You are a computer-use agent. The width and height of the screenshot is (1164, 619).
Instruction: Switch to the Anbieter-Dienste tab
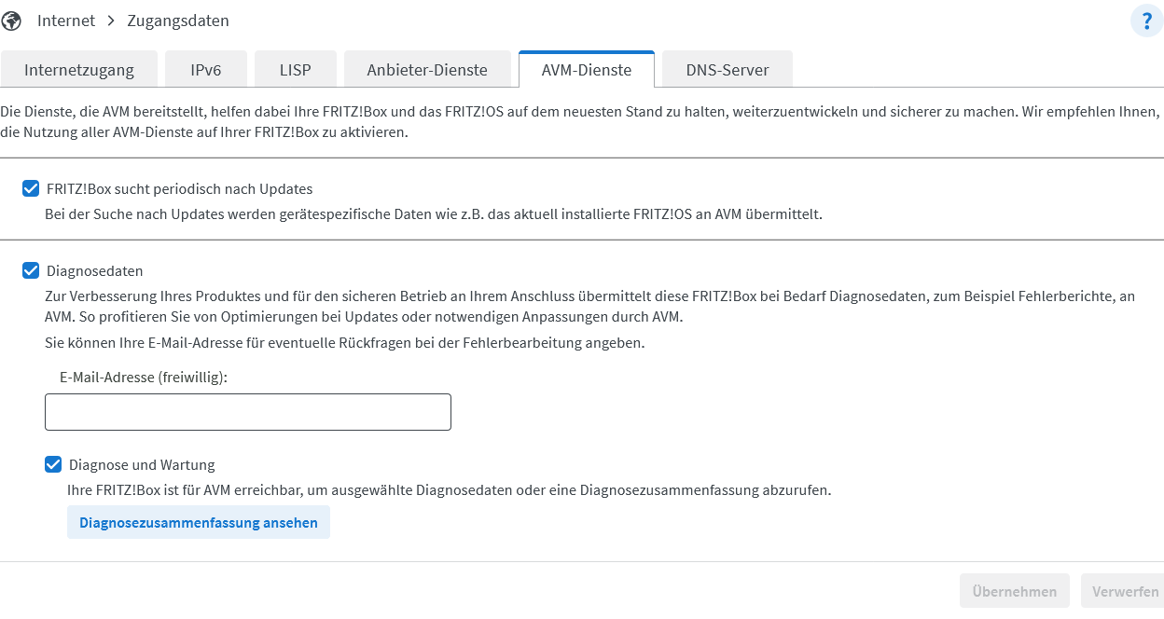[427, 70]
